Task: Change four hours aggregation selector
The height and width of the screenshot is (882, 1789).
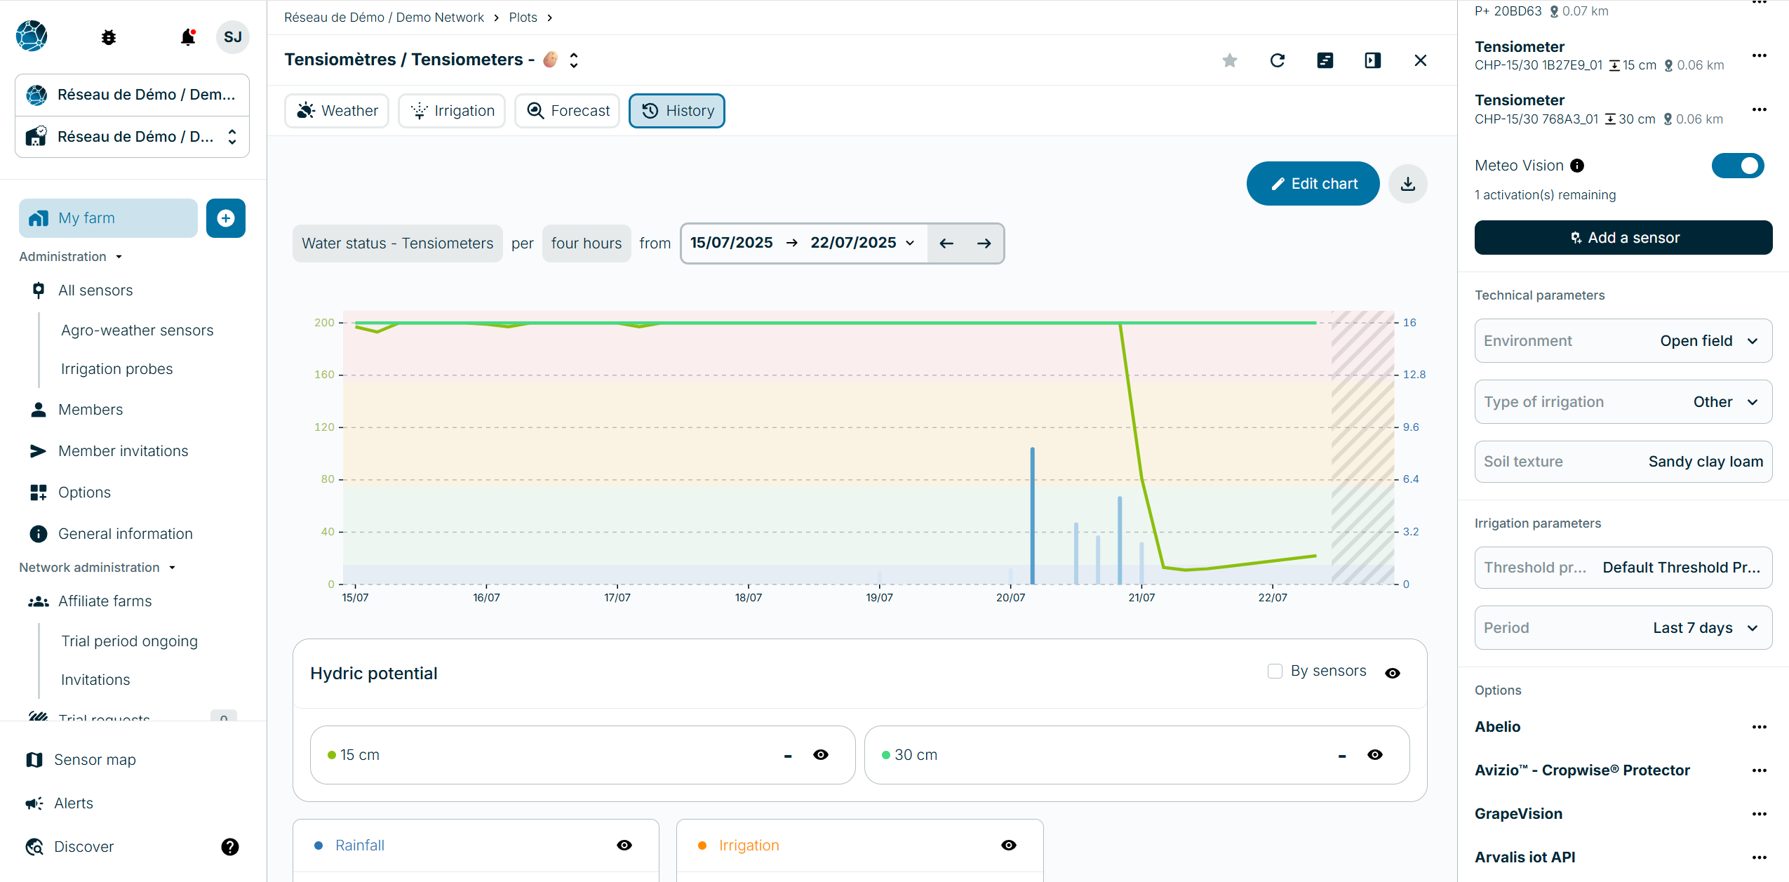Action: pyautogui.click(x=587, y=243)
